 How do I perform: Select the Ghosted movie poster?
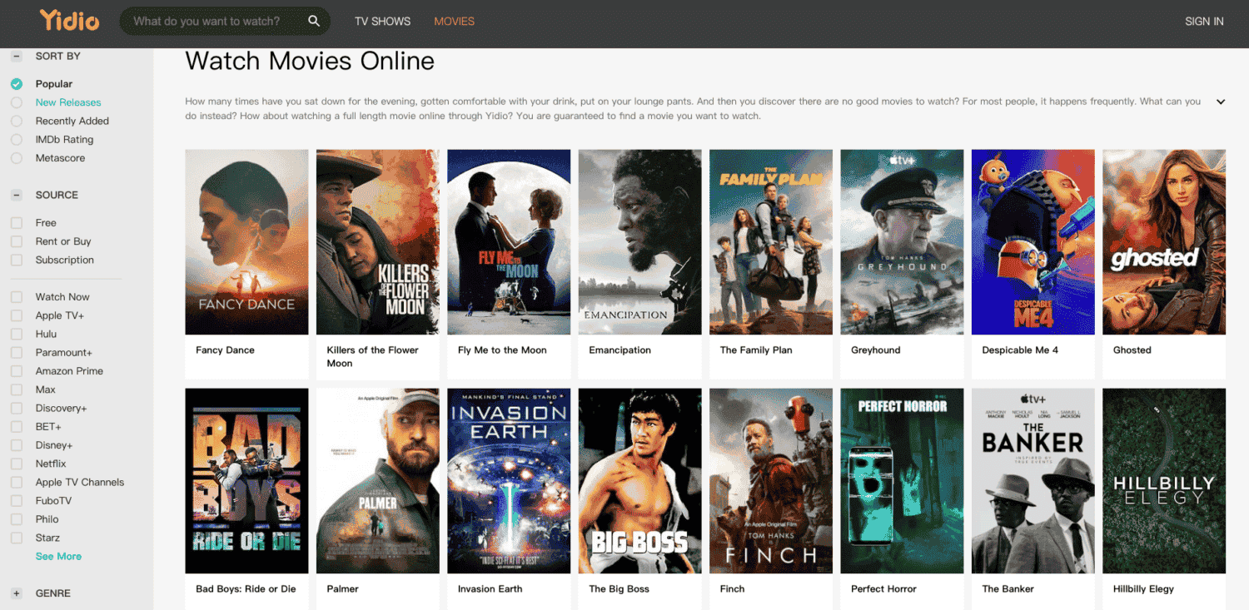pyautogui.click(x=1163, y=242)
